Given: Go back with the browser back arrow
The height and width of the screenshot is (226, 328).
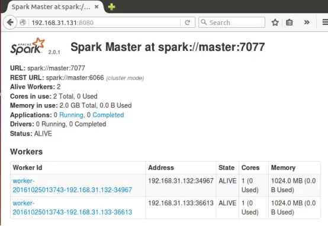Looking at the screenshot, I should (10, 22).
